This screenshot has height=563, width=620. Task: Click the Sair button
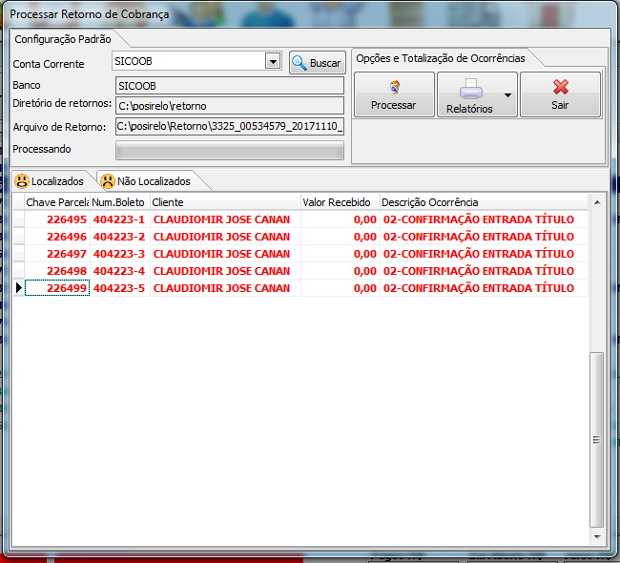[x=560, y=94]
